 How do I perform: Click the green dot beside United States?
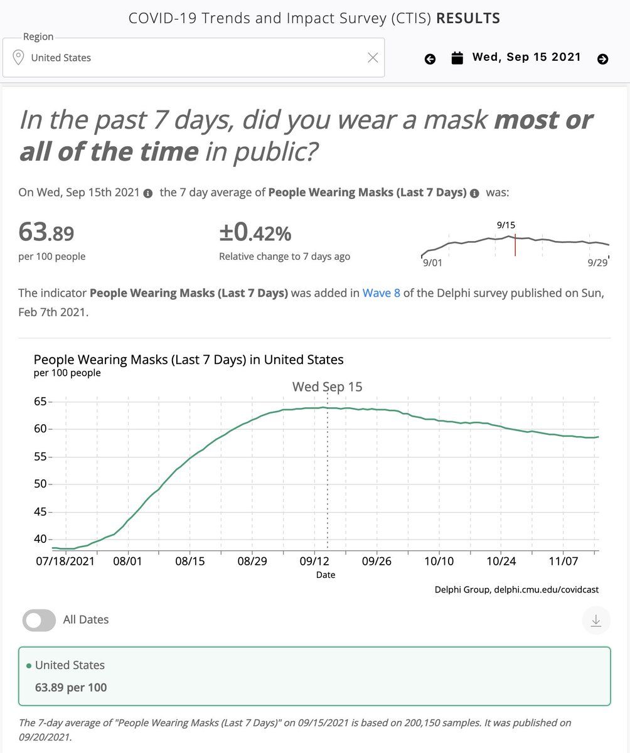point(29,666)
